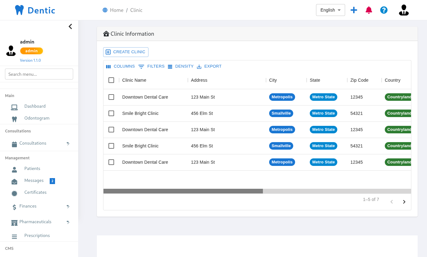The height and width of the screenshot is (257, 427).
Task: Click the globe icon beside Home
Action: point(105,10)
